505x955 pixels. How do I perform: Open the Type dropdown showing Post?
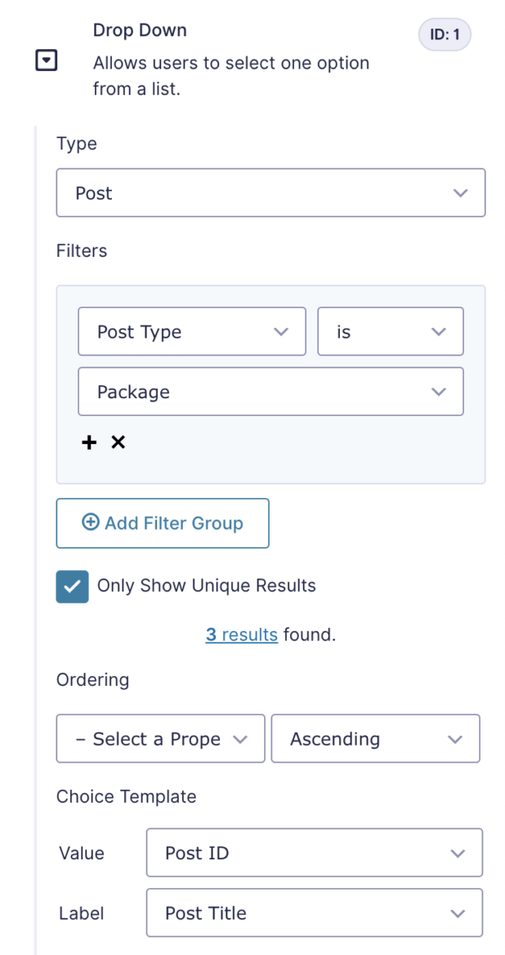270,193
